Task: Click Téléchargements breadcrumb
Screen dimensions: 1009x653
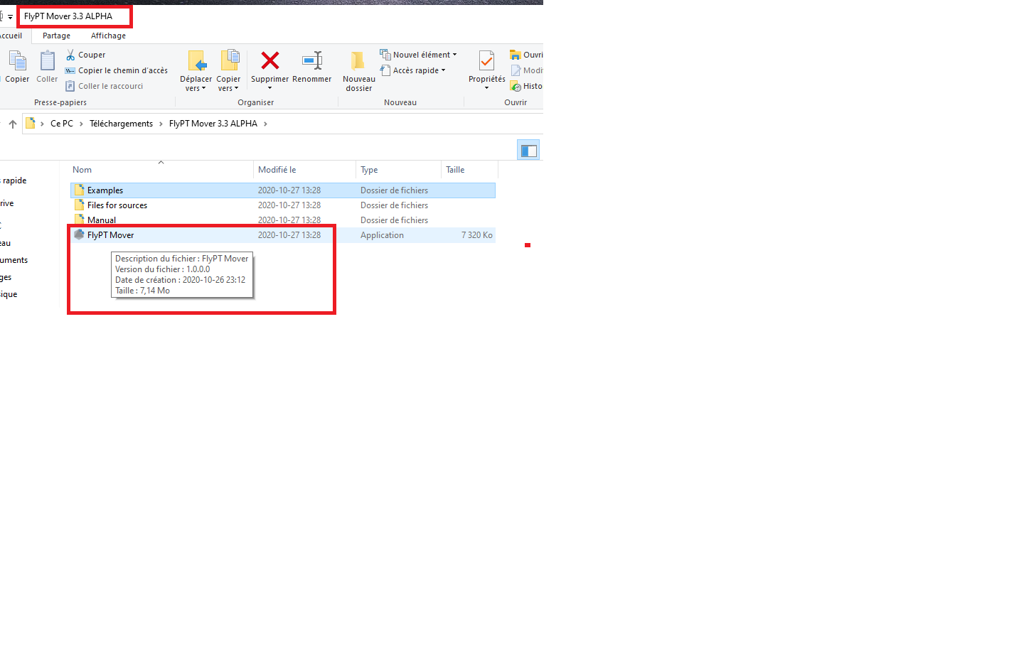Action: tap(121, 124)
